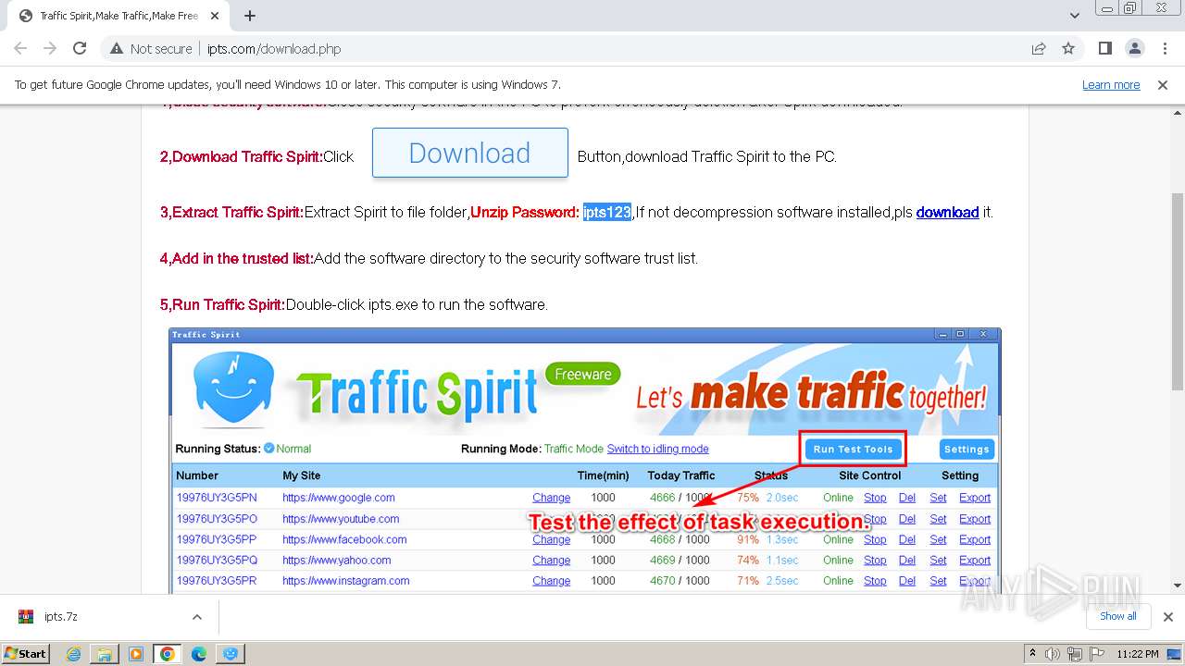This screenshot has width=1185, height=666.
Task: Expand ipts.7z download options arrow
Action: coord(197,617)
